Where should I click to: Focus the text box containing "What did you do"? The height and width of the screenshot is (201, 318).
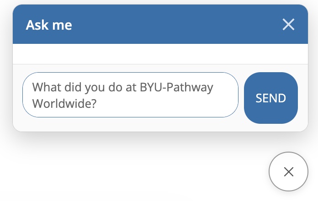coord(130,95)
